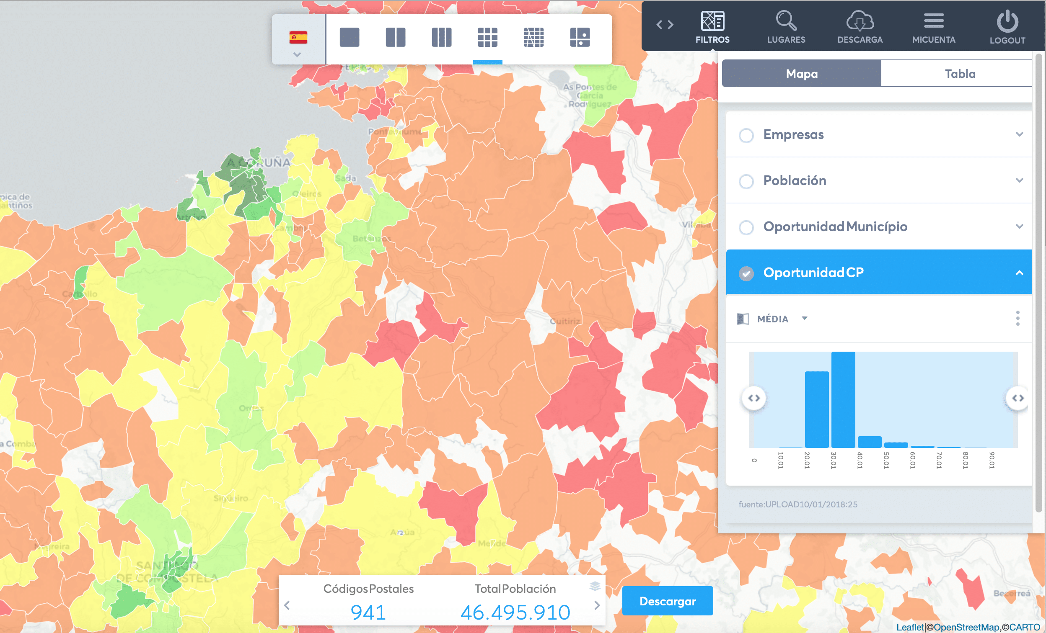Collapse panel with the code brackets icon
This screenshot has height=633, width=1046.
665,25
